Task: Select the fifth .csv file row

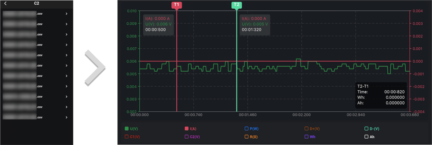Action: pos(36,55)
